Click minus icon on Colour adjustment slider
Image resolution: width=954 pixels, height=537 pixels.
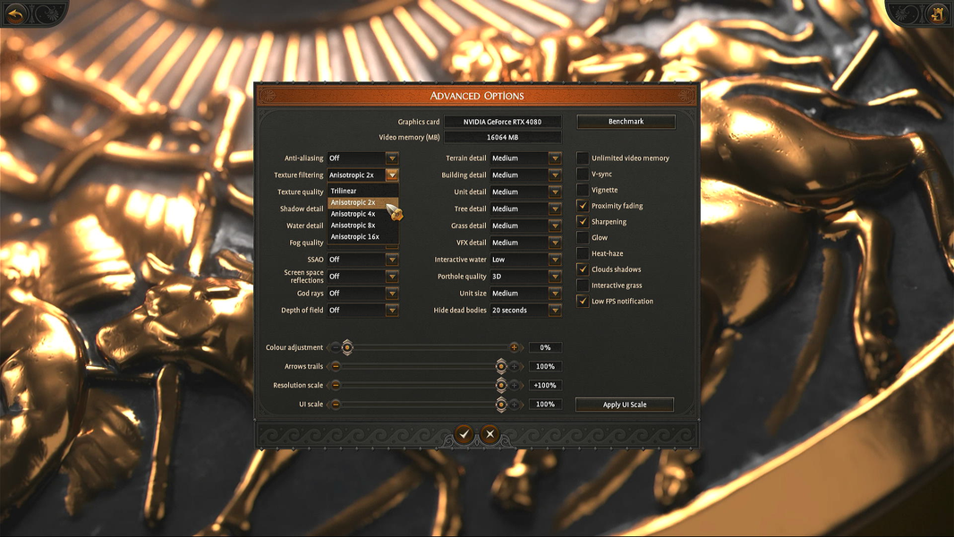(x=336, y=347)
